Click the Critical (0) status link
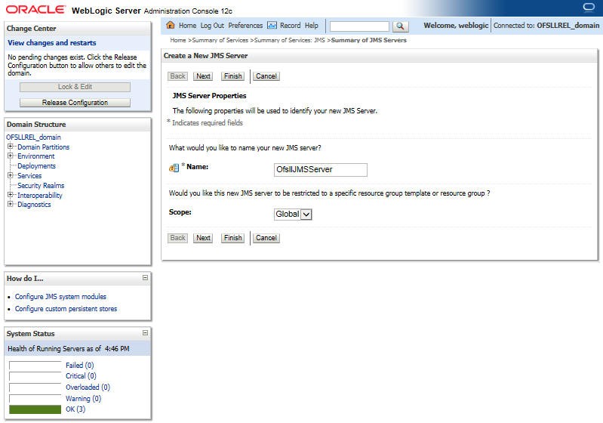Image resolution: width=603 pixels, height=423 pixels. tap(81, 375)
